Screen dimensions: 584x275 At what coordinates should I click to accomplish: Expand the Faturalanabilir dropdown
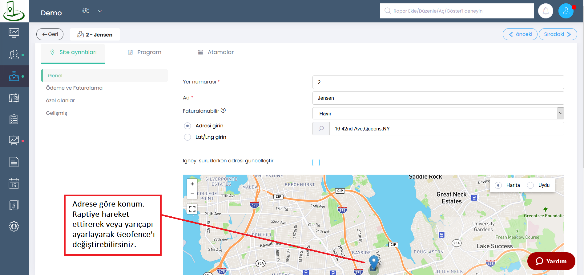[x=561, y=113]
